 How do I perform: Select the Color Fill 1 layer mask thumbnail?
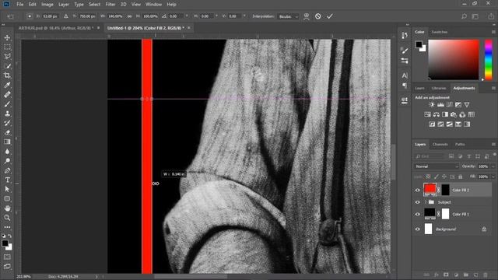445,214
